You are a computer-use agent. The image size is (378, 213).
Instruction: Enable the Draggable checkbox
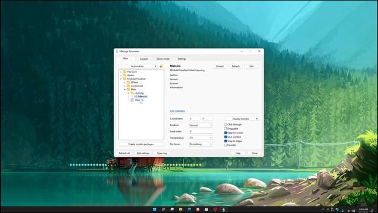226,128
